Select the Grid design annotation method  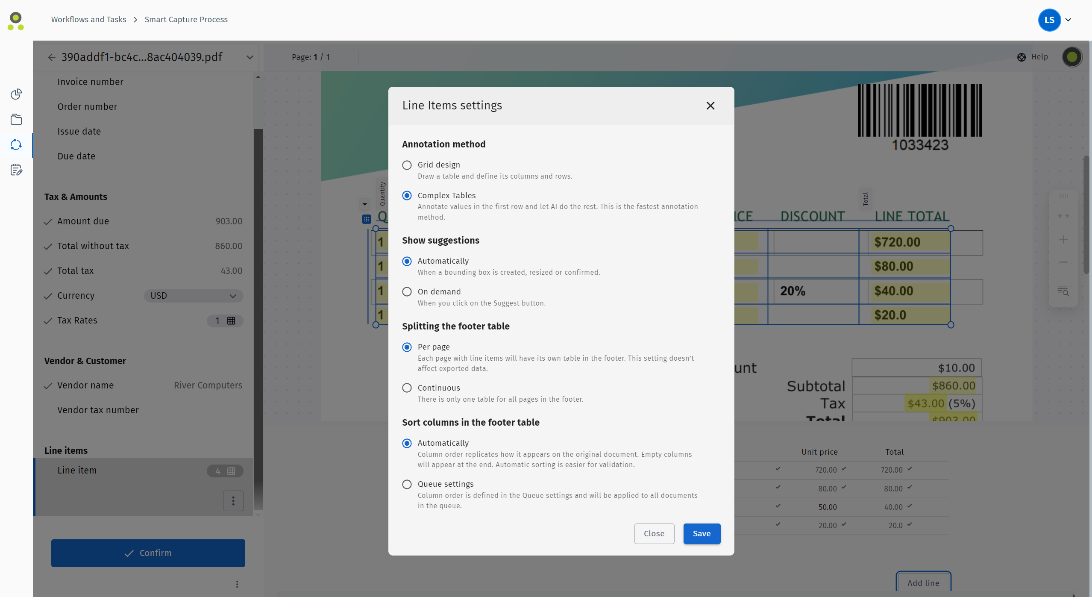pos(407,165)
